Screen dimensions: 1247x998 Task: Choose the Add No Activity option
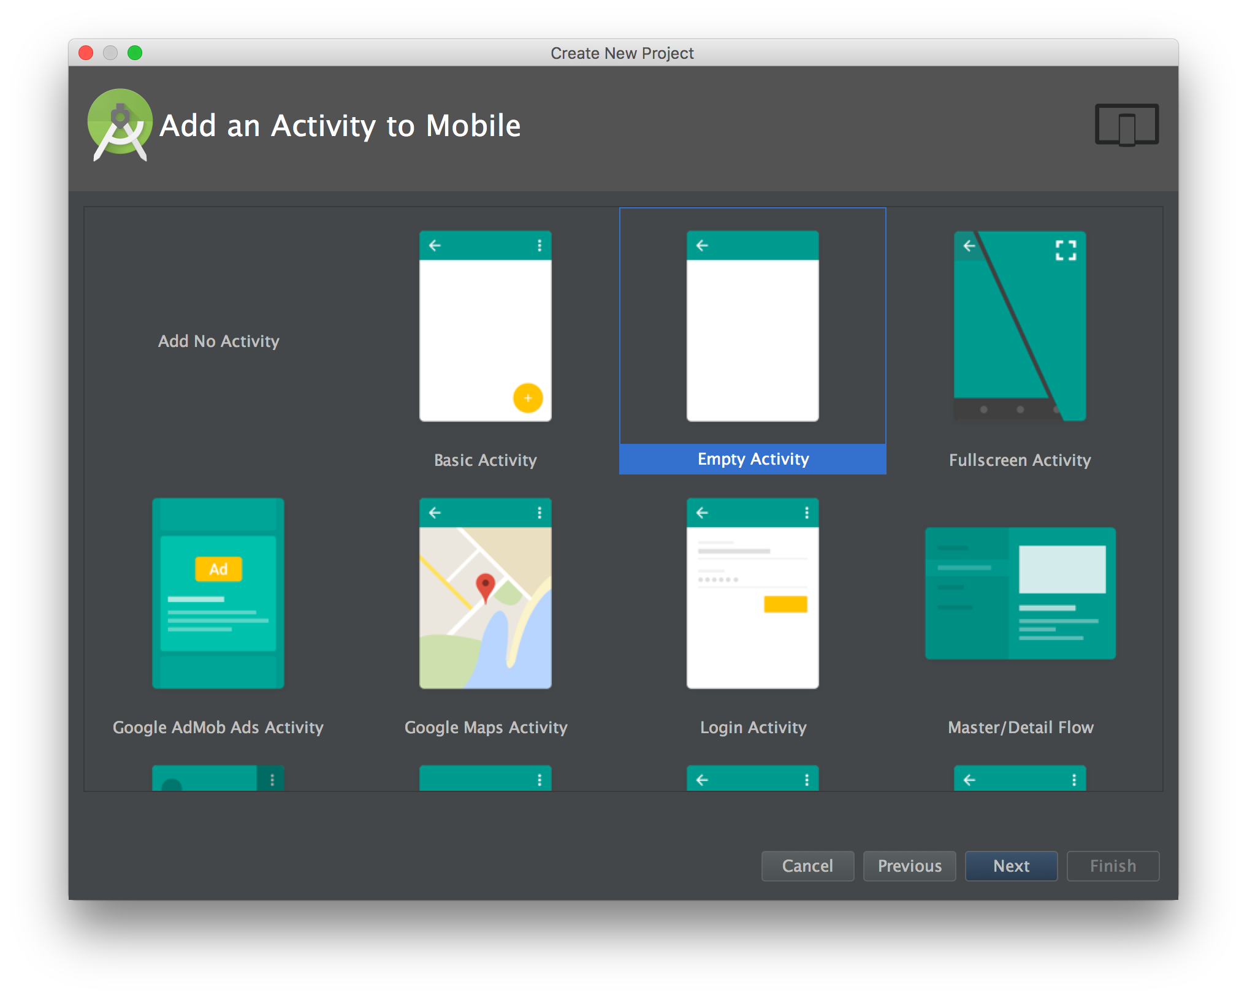pyautogui.click(x=218, y=341)
